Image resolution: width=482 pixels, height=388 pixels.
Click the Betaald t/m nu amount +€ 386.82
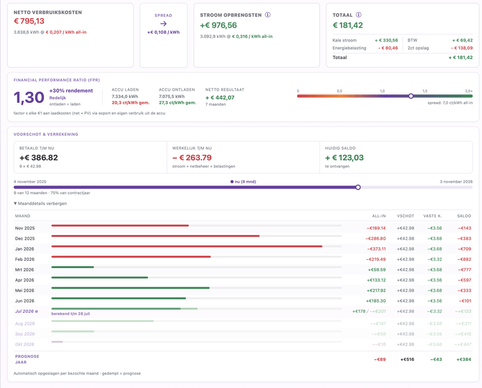pyautogui.click(x=39, y=158)
